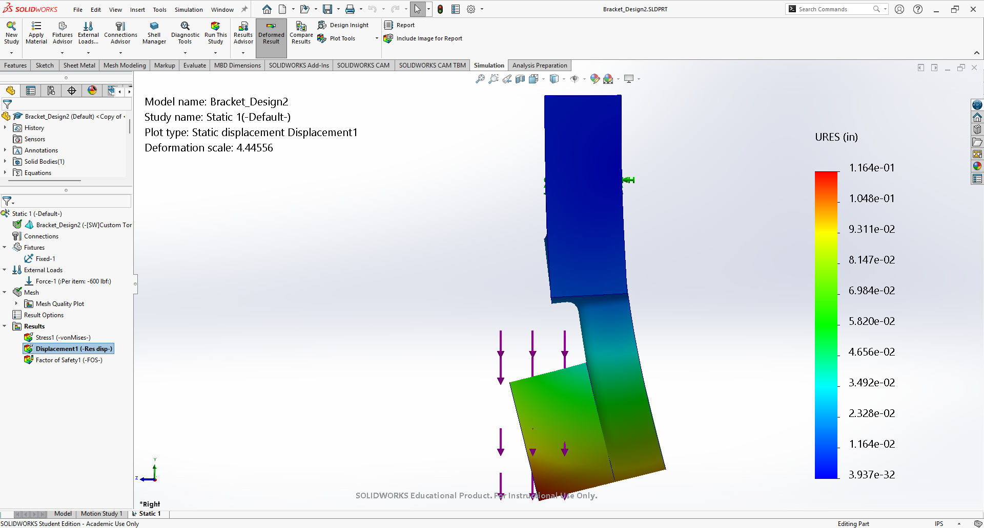Collapse the Results folder
Screen dimensions: 984x528
5,326
